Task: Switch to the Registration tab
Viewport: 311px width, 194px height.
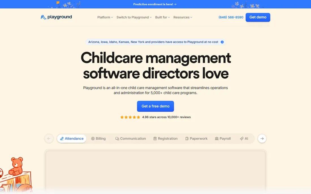Action: 165,139
